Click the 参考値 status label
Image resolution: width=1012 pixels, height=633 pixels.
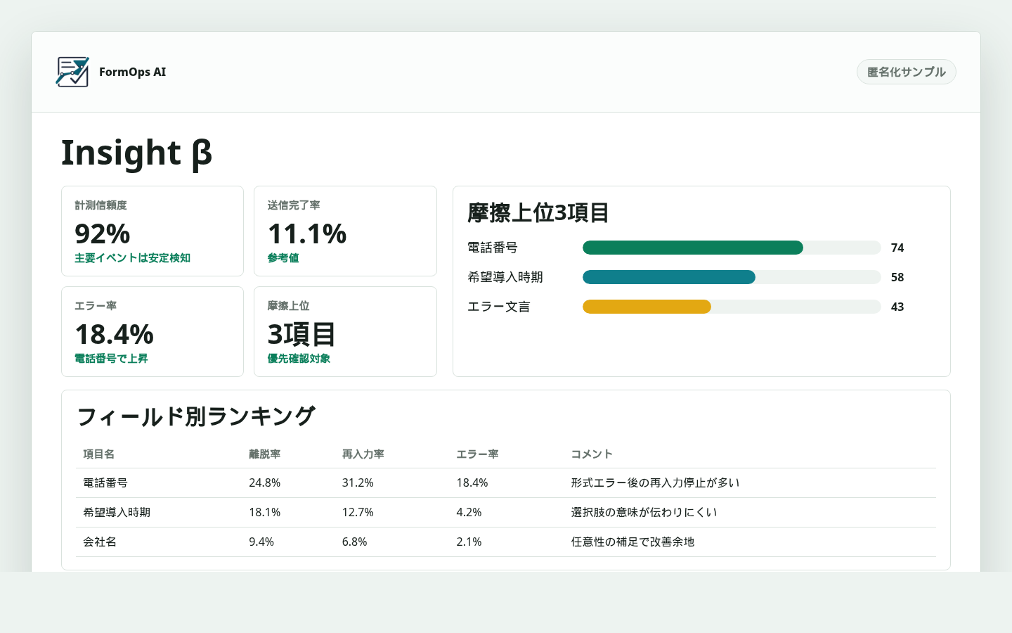[x=283, y=258]
